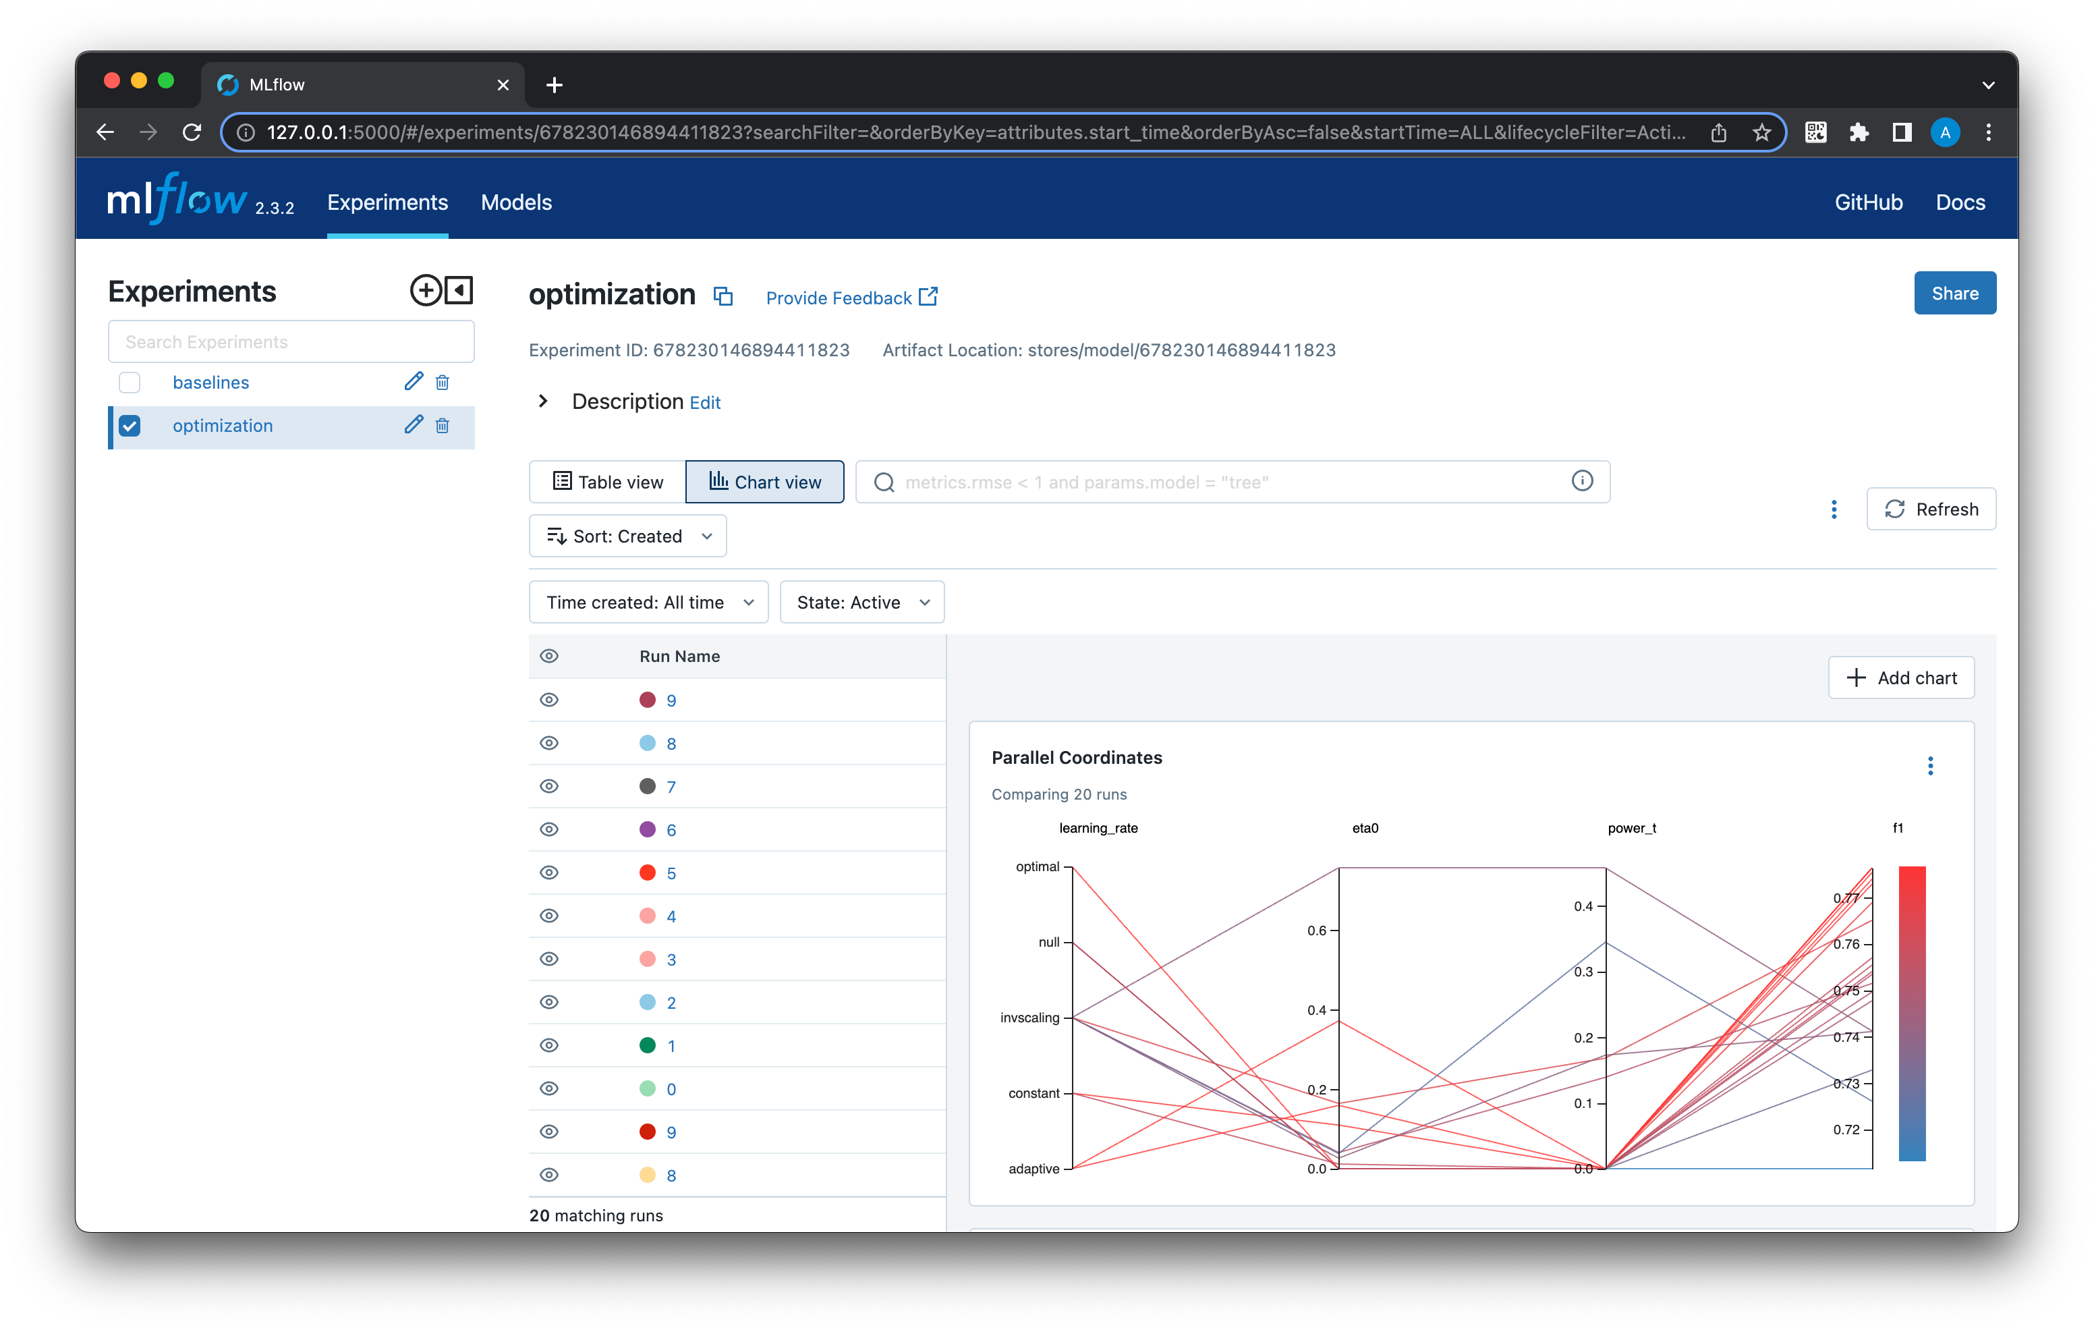Viewport: 2094px width, 1332px height.
Task: Toggle visibility of run 7
Action: (548, 787)
